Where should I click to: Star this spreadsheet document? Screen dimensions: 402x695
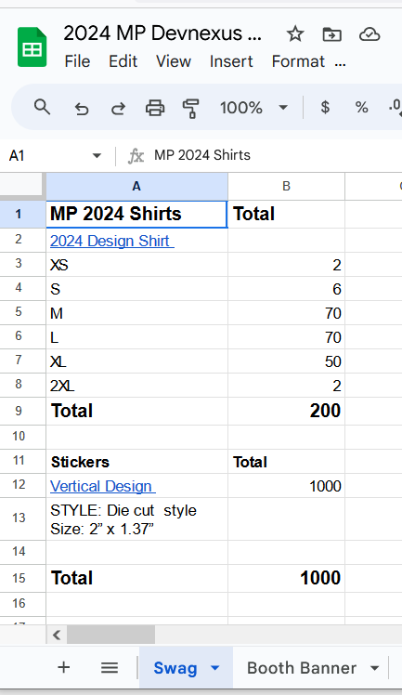(295, 33)
